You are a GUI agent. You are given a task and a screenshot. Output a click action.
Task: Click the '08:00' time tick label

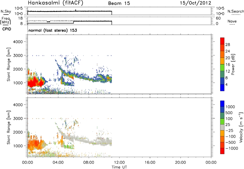coord(89,163)
